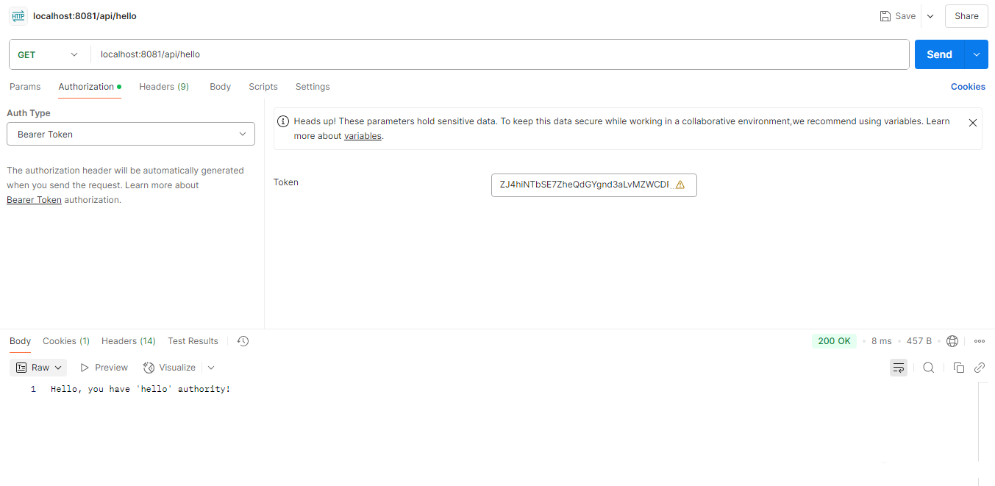Click the info icon in the notice
The image size is (995, 486).
283,121
